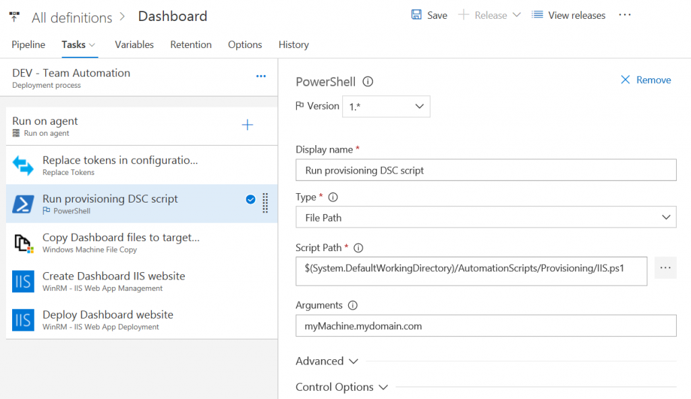Expand the Control Options section
This screenshot has height=399, width=691.
342,387
